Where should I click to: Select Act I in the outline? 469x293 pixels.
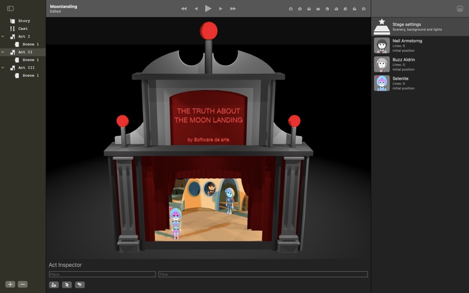[24, 36]
